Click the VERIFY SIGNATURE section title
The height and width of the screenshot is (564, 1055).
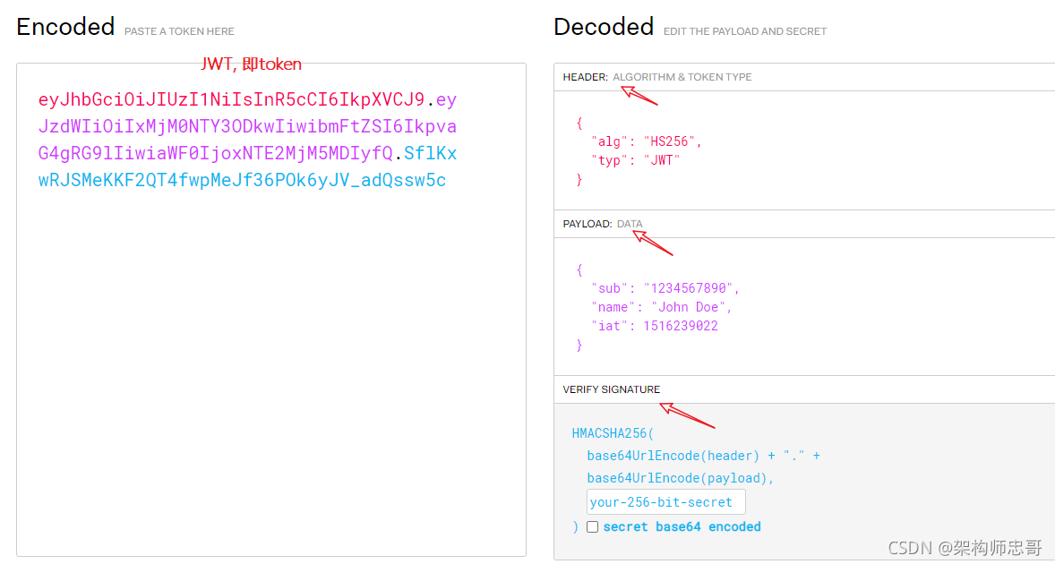coord(612,389)
